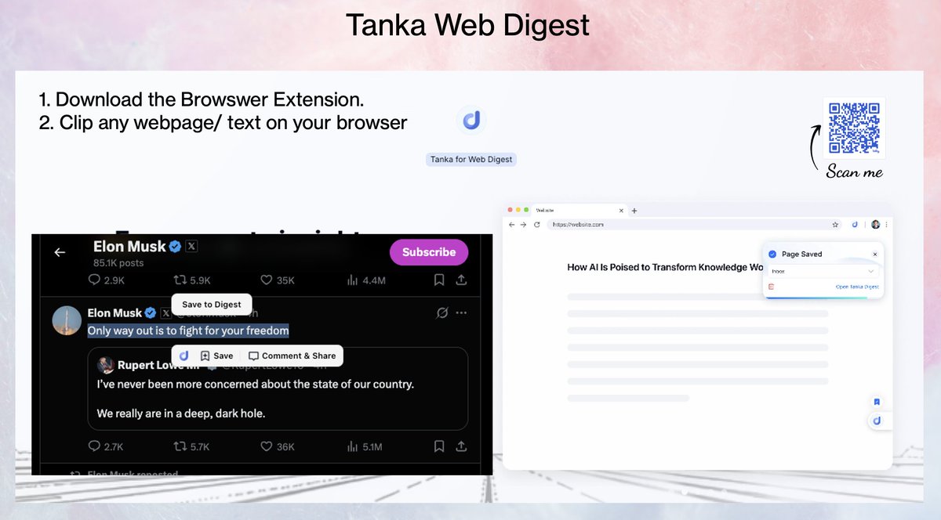Screen dimensions: 941x520
Task: Like the post with 36K likes
Action: [277, 446]
